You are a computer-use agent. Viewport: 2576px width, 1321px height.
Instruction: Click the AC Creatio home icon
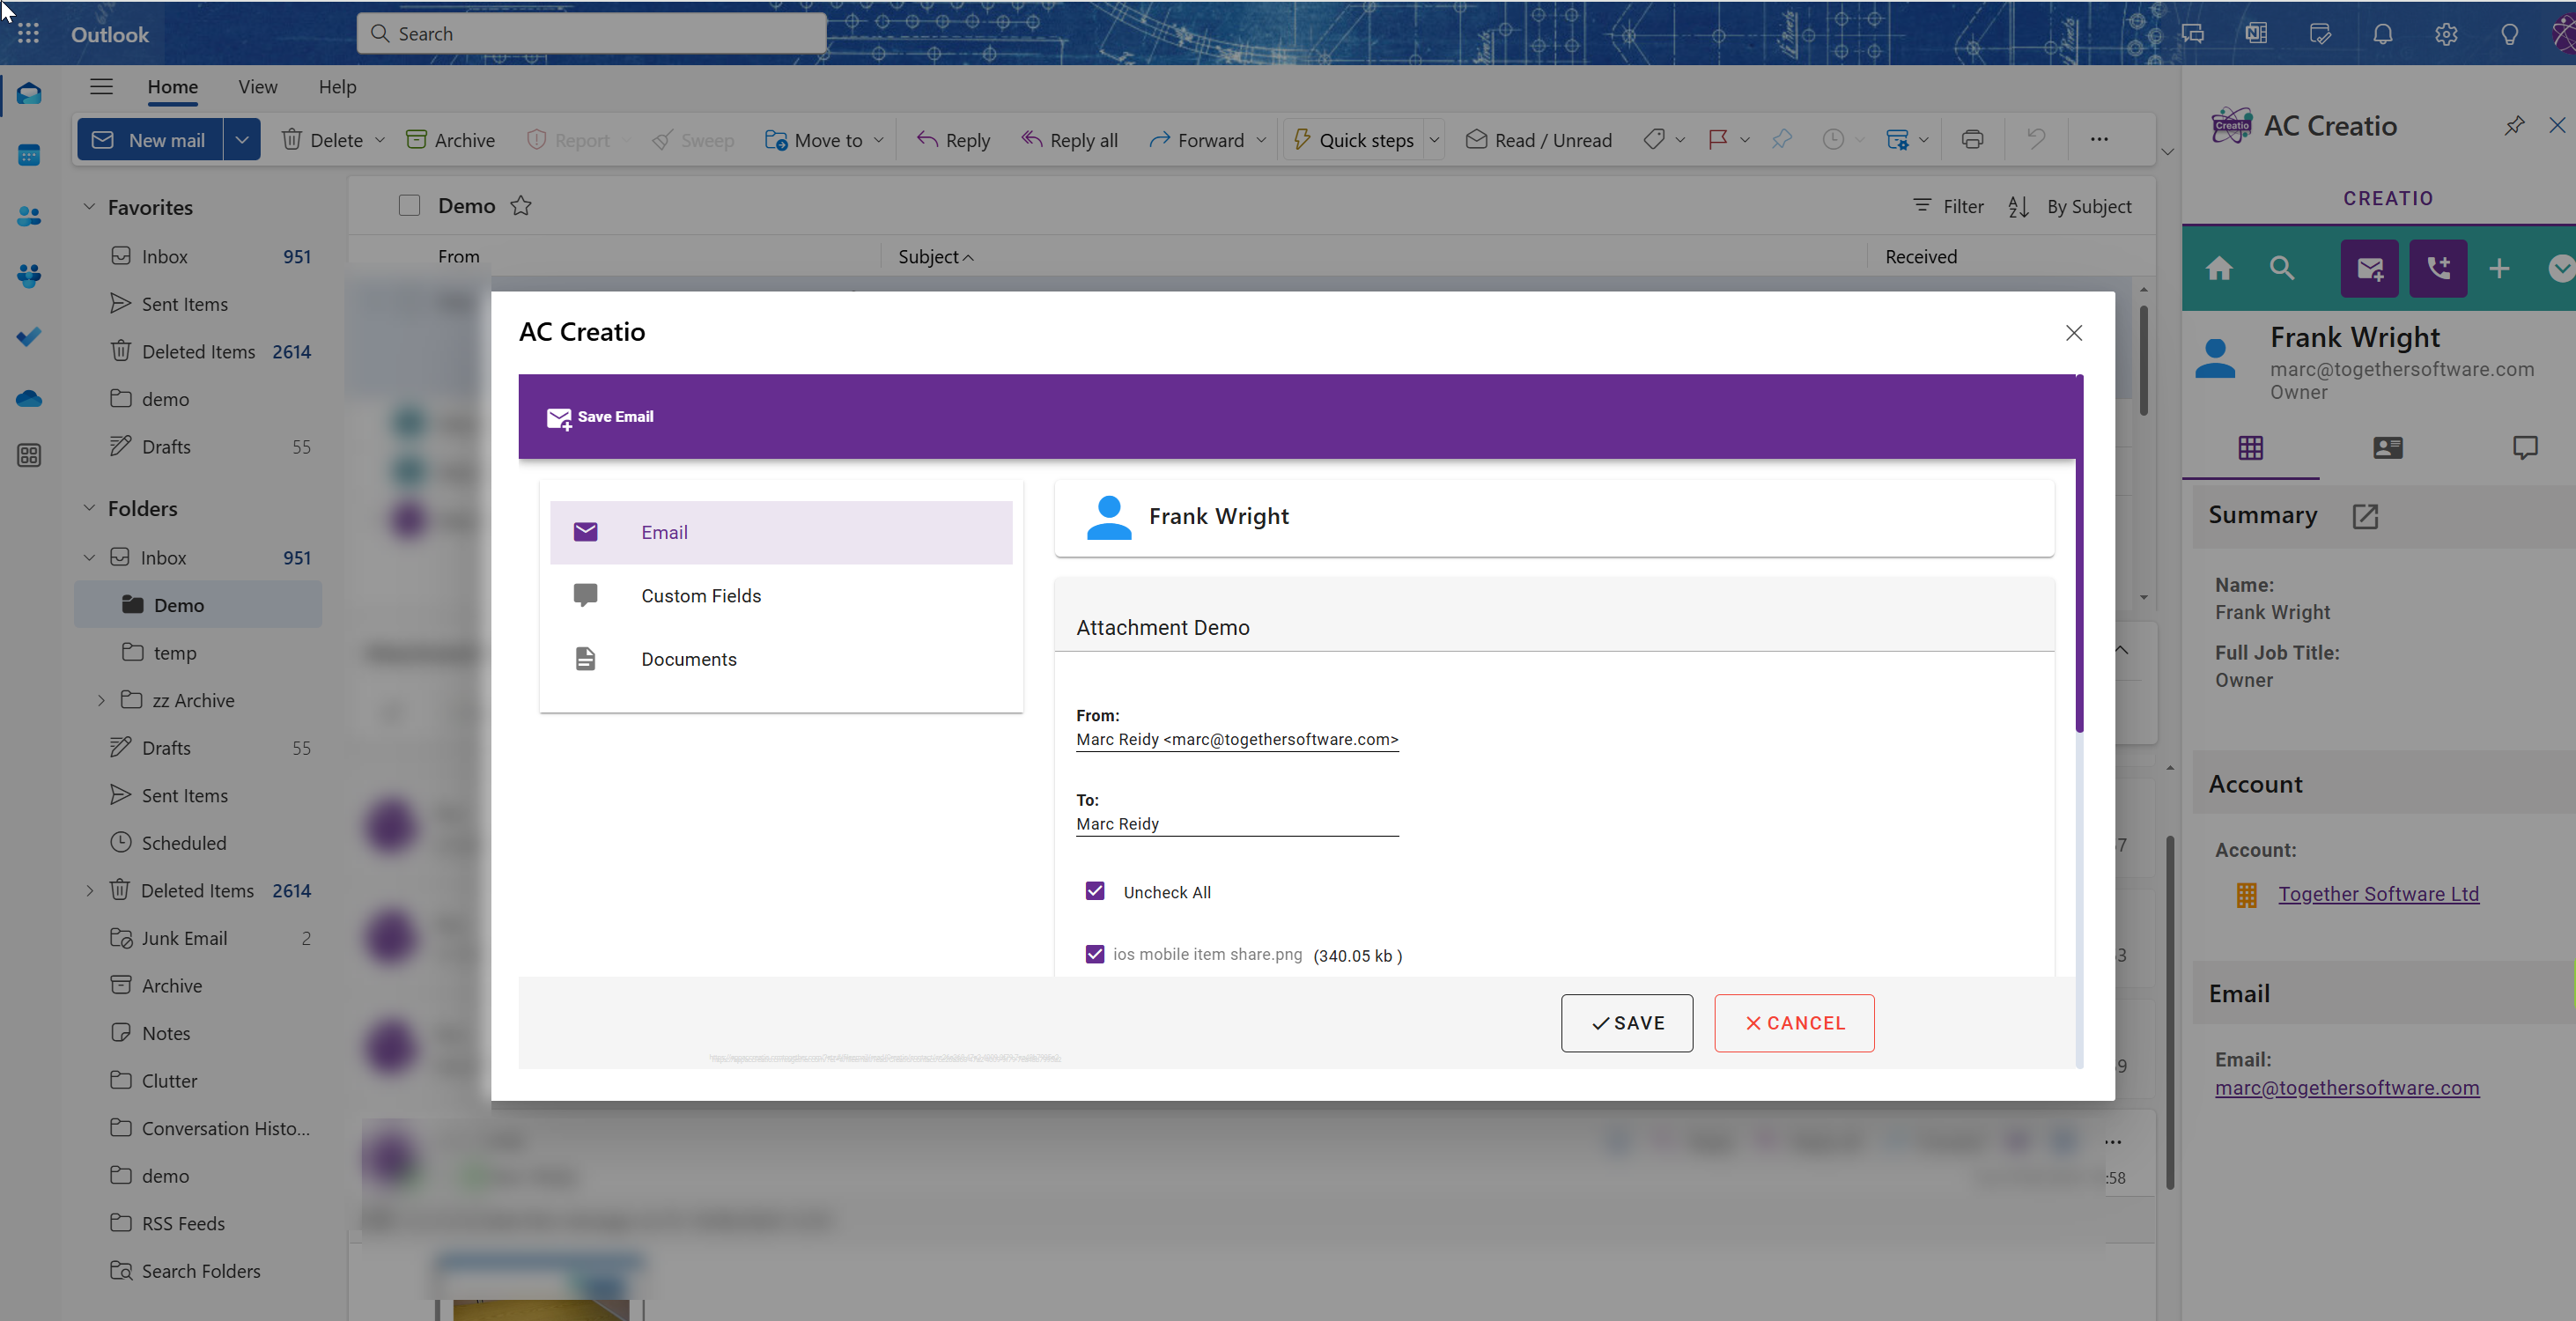tap(2219, 268)
